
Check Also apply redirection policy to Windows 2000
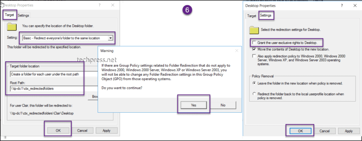tap(254, 56)
